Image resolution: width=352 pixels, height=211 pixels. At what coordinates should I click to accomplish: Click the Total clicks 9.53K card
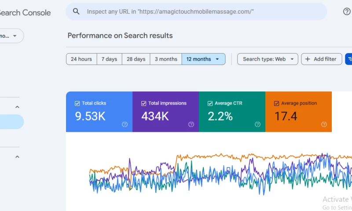coord(99,112)
